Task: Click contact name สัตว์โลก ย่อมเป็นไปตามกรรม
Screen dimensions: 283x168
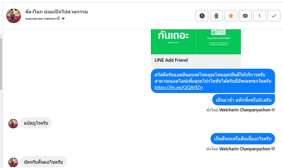Action: tap(56, 12)
